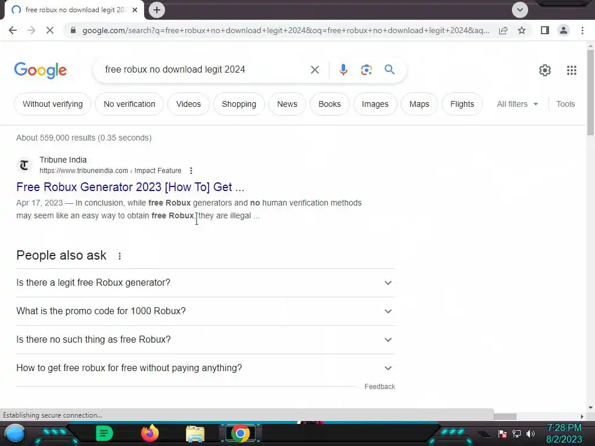
Task: Open Action Center flag icon in tray
Action: [x=503, y=433]
